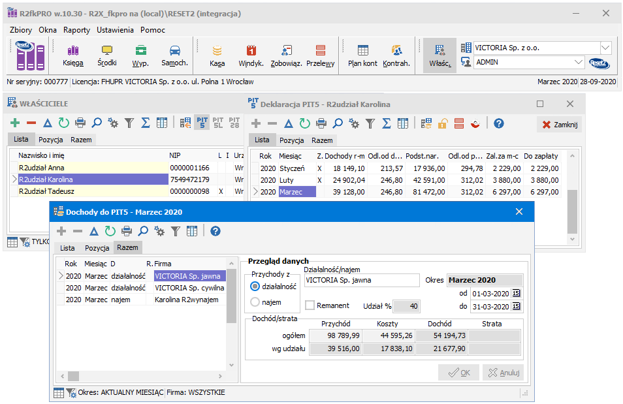Open the Plan kont chart of accounts
Image resolution: width=623 pixels, height=404 pixels.
[362, 55]
